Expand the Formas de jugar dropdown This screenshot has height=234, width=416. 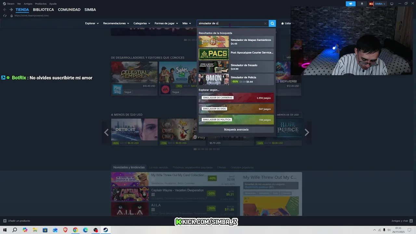click(166, 23)
